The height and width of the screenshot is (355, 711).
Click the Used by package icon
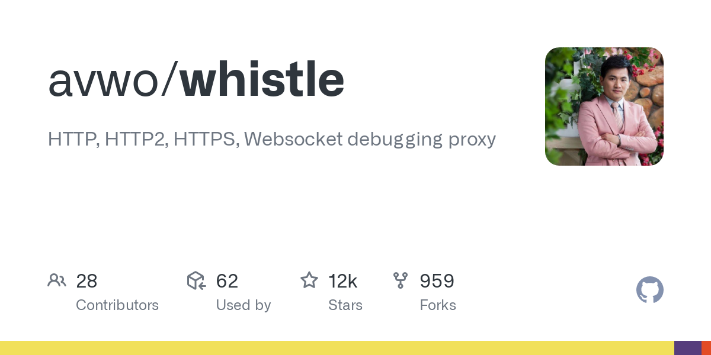[x=196, y=280]
